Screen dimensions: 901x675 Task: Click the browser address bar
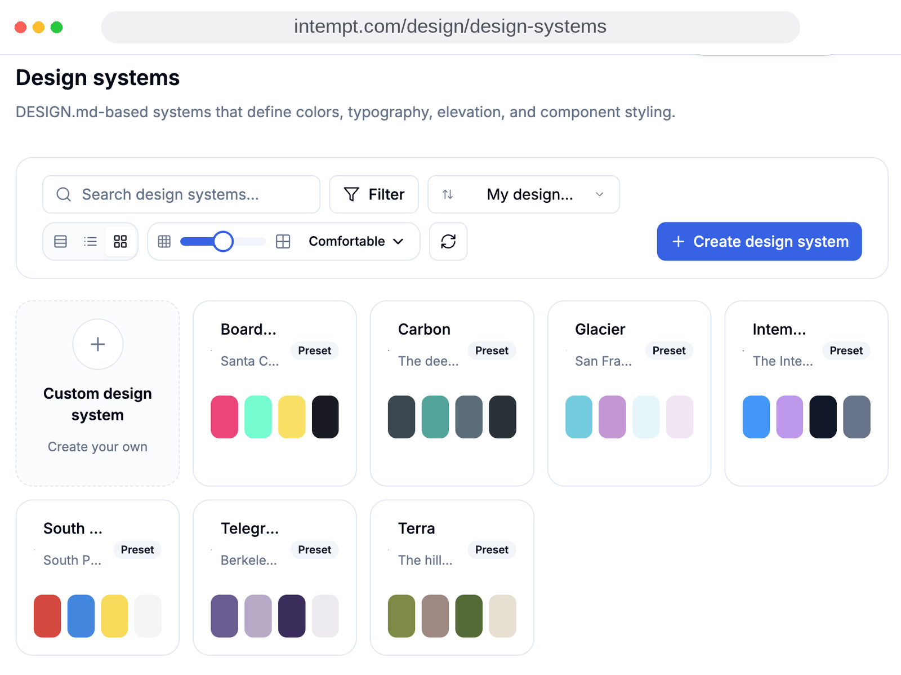click(x=450, y=27)
